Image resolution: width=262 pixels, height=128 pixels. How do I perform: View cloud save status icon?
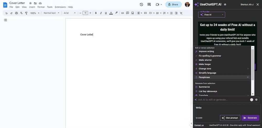40,3
